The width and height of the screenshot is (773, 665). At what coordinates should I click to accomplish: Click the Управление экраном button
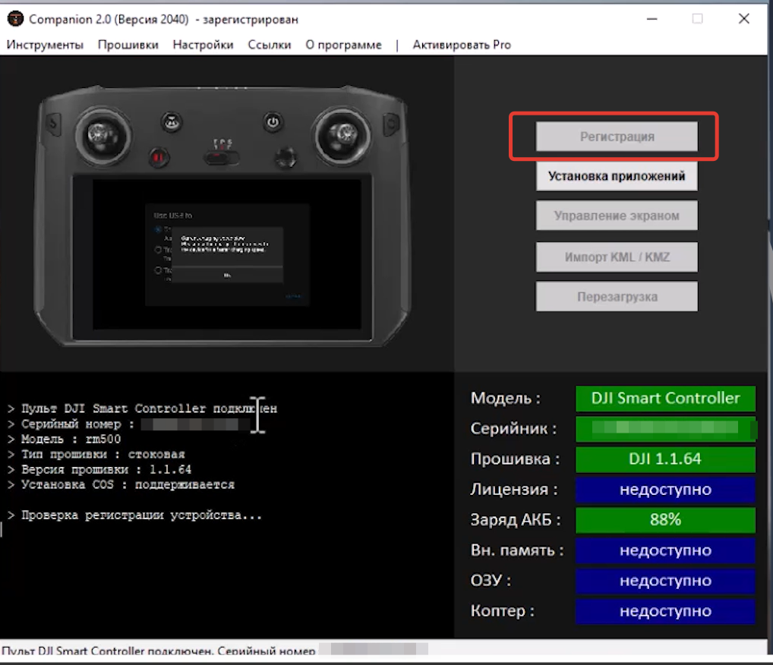coord(617,216)
